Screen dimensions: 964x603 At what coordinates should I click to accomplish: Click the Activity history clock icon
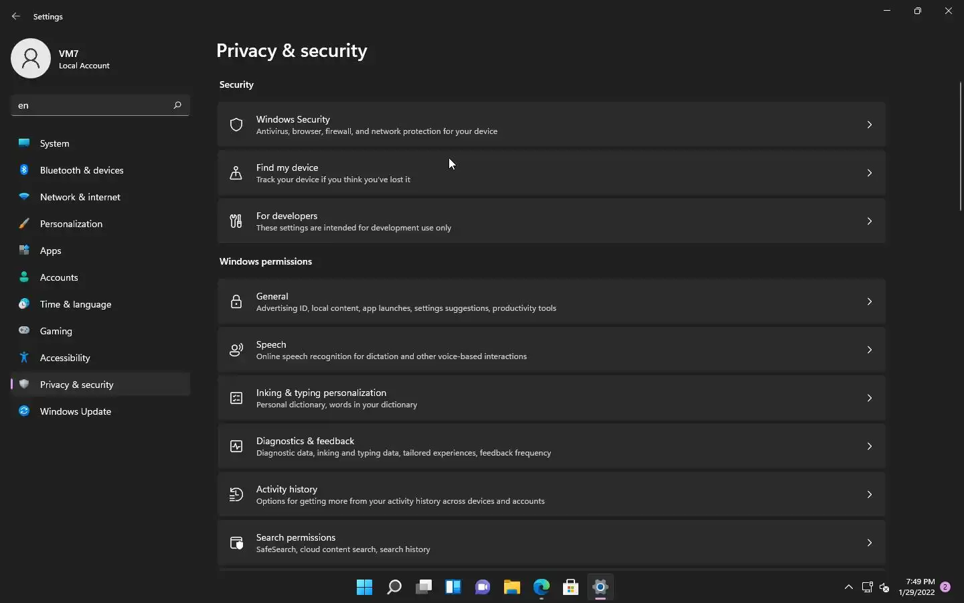tap(236, 494)
